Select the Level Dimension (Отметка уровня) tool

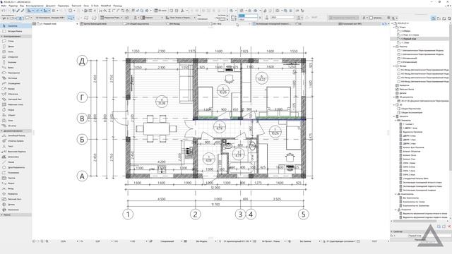point(16,141)
